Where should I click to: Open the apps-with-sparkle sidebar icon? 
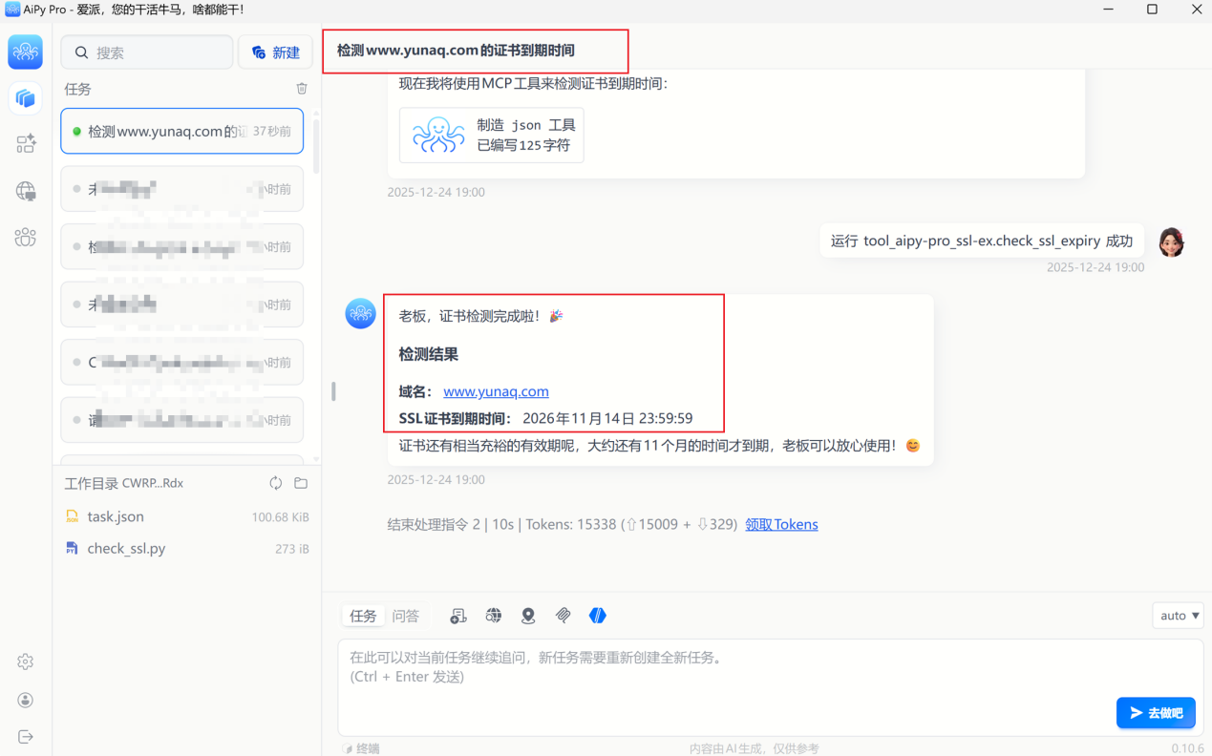[26, 144]
